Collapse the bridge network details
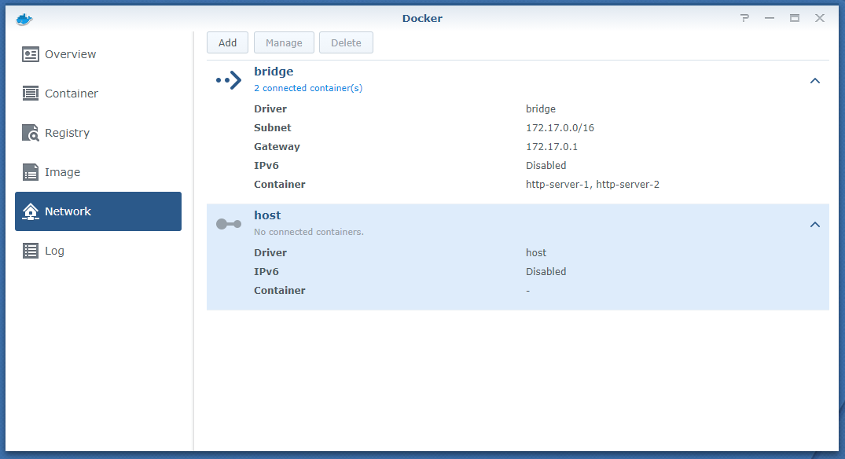Screen dimensions: 845x459 (815, 81)
